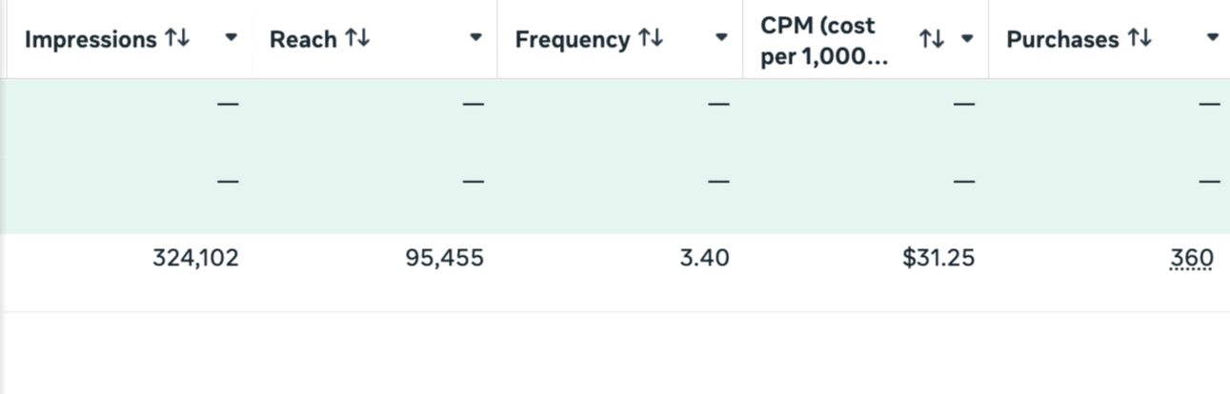
Task: Open the Frequency column dropdown arrow
Action: 722,39
